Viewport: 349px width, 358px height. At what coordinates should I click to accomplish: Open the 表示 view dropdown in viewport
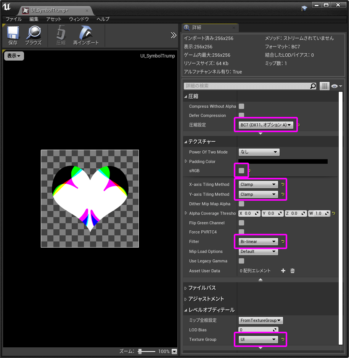point(14,56)
